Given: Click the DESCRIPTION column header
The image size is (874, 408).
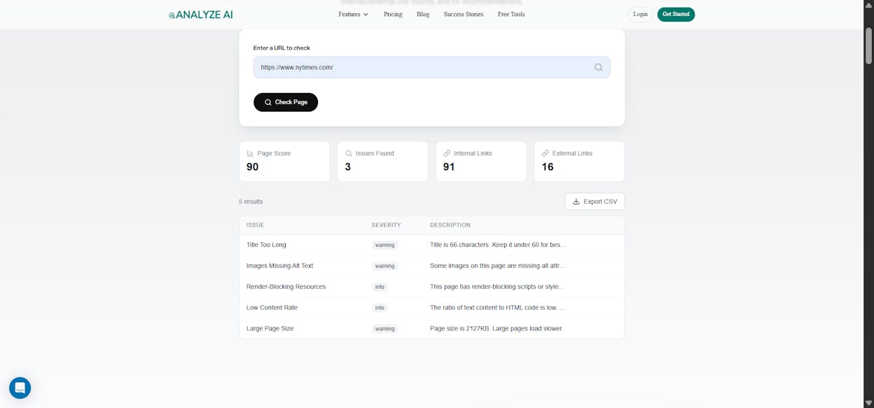Looking at the screenshot, I should (x=450, y=225).
